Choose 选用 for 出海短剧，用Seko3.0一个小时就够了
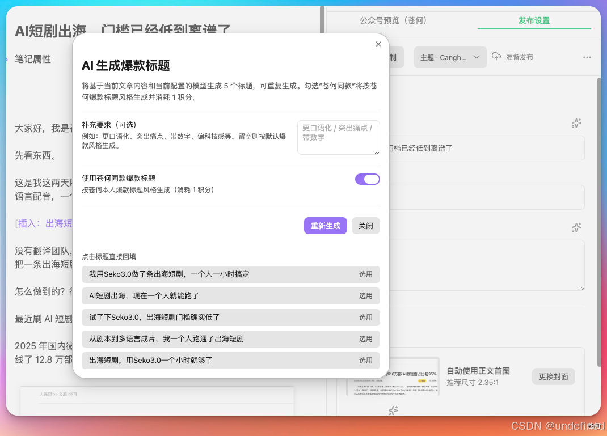The height and width of the screenshot is (436, 607). click(x=365, y=361)
